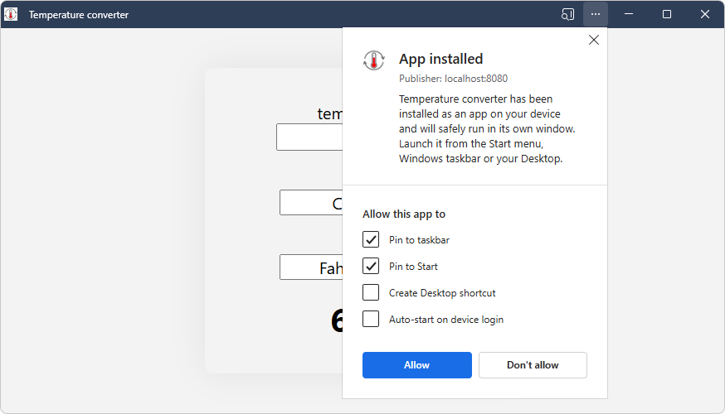Click the Allow button
Viewport: 725px width, 414px height.
(417, 365)
